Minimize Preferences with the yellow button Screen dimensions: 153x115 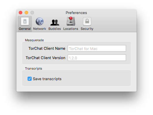pos(26,13)
